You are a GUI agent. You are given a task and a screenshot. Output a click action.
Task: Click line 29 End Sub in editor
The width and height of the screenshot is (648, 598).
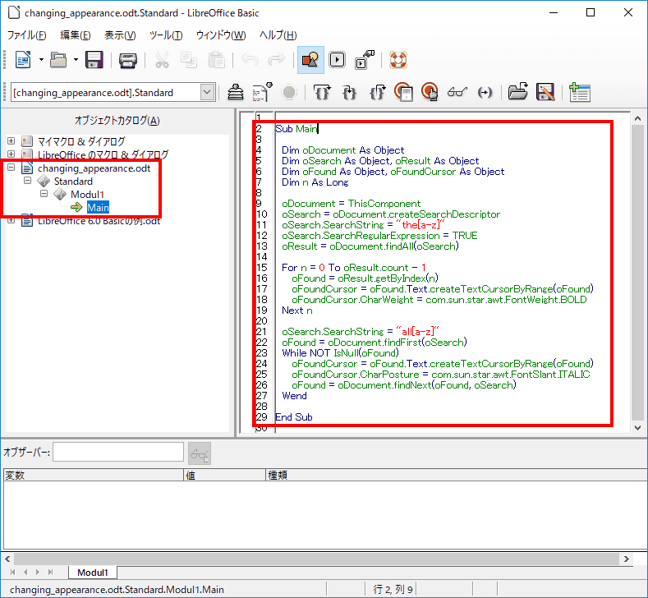tap(294, 417)
